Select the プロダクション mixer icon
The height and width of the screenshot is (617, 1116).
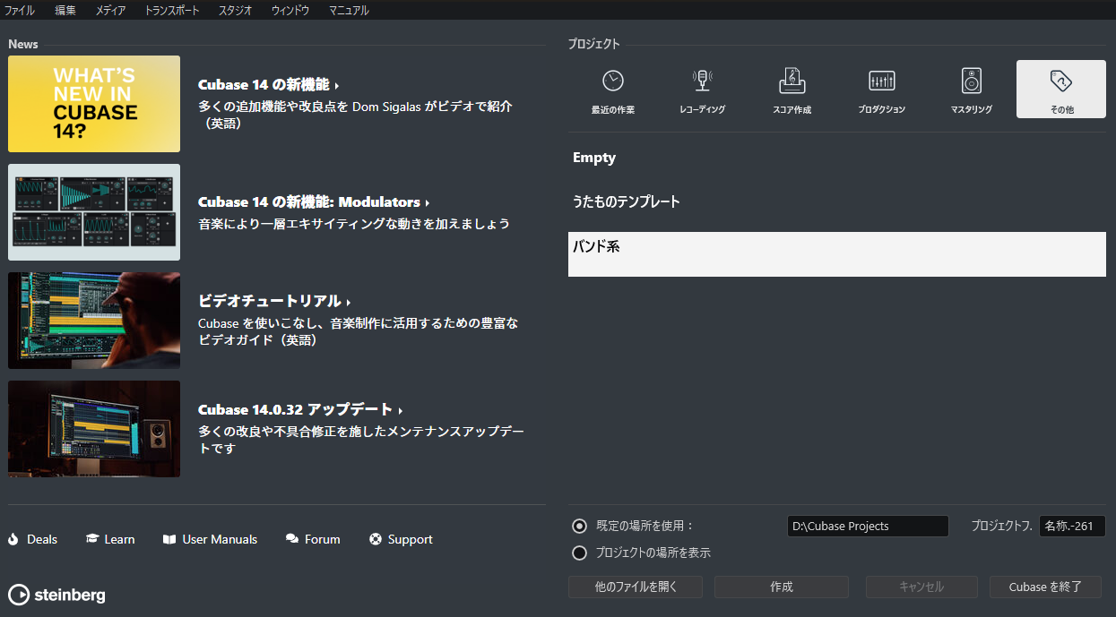click(x=881, y=81)
